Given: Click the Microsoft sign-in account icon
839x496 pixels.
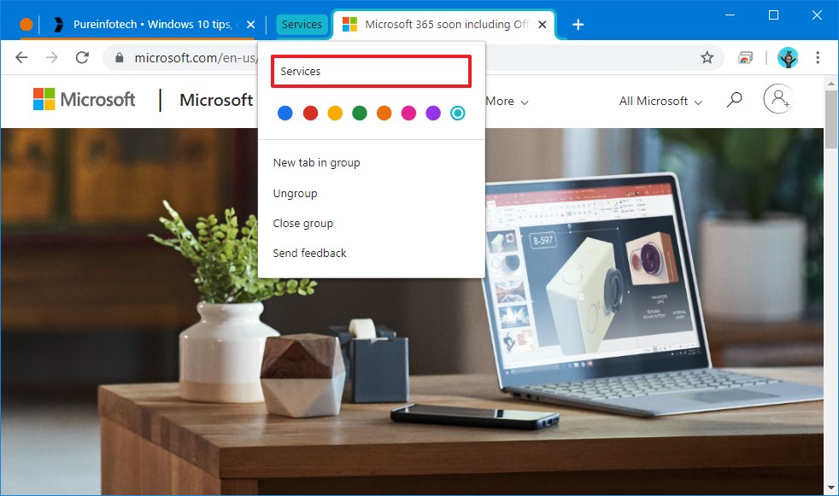Looking at the screenshot, I should pos(777,100).
